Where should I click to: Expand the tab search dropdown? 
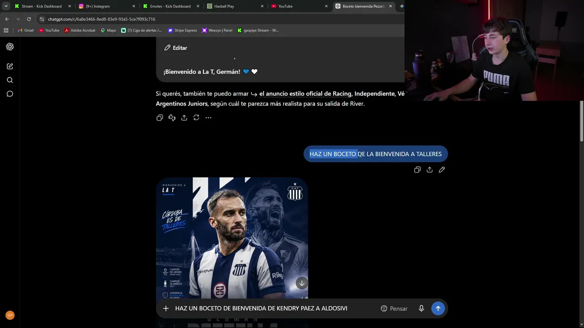6,6
